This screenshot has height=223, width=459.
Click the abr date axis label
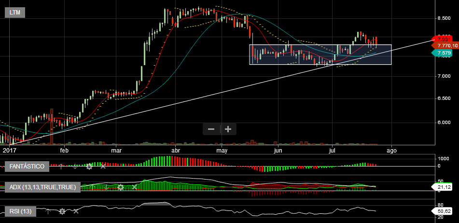pos(175,151)
